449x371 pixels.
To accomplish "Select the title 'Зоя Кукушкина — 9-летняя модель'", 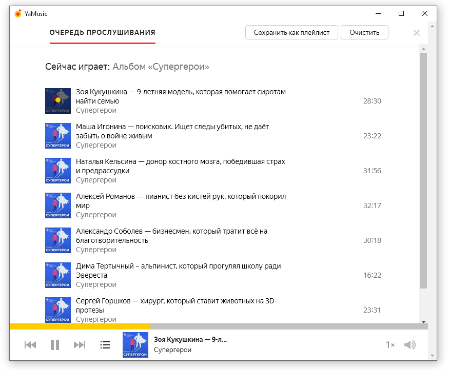I will point(181,96).
